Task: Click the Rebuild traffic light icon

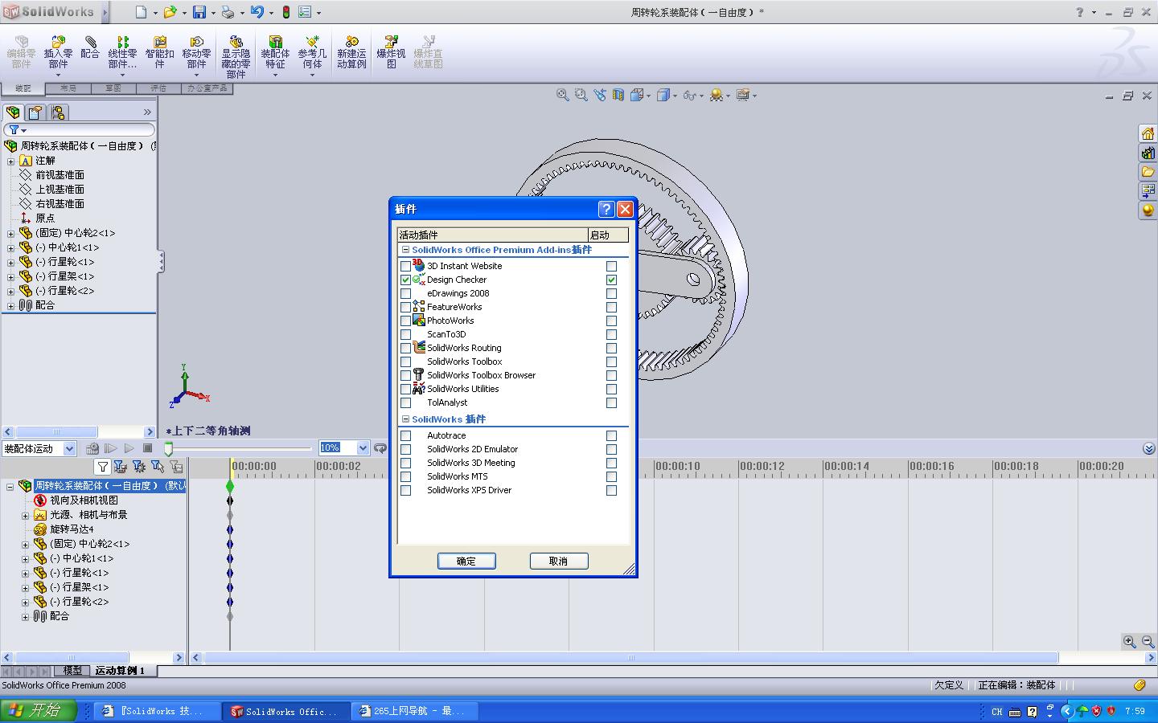Action: [285, 12]
